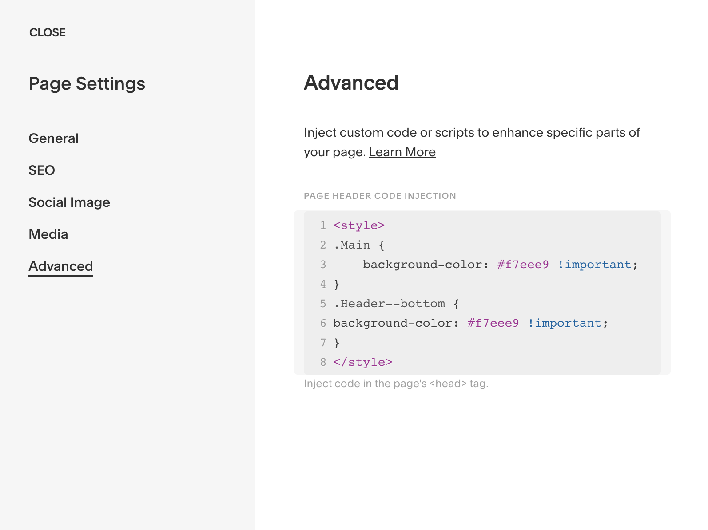Screen dimensions: 708x530
Task: Click the .Main selector on line 2
Action: 352,245
